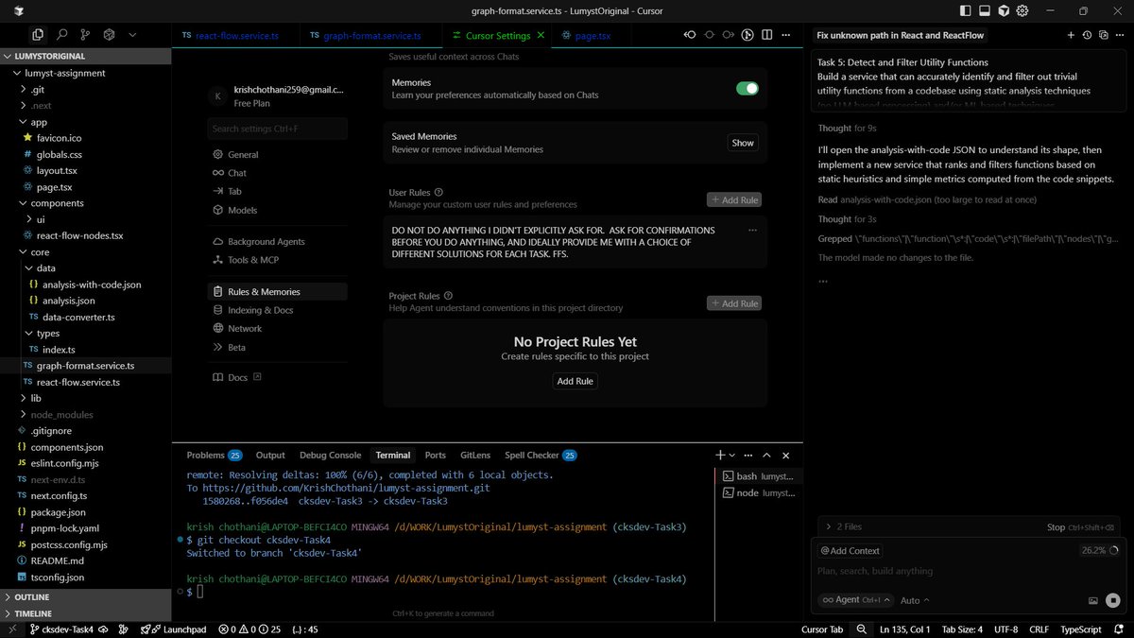Go to previous change arrow icon

(x=690, y=35)
